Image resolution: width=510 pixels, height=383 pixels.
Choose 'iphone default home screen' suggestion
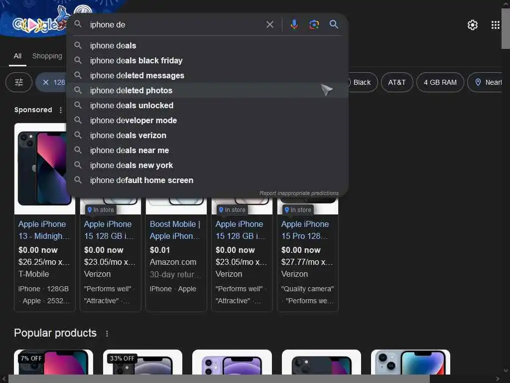coord(207,181)
